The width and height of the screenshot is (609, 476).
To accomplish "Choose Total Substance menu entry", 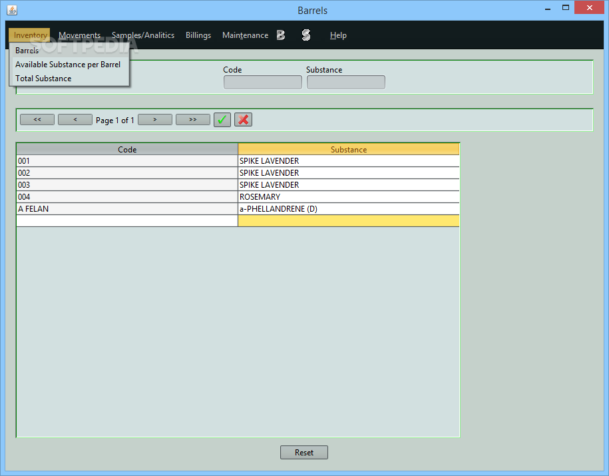I will coord(69,79).
